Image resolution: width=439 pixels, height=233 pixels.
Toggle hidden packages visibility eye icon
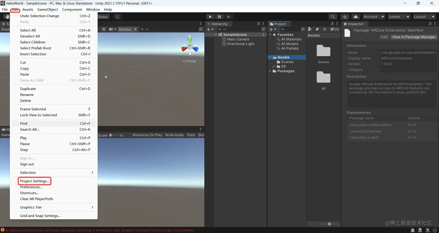335,29
